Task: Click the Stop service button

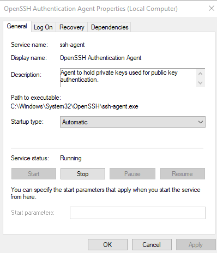Action: click(x=83, y=174)
